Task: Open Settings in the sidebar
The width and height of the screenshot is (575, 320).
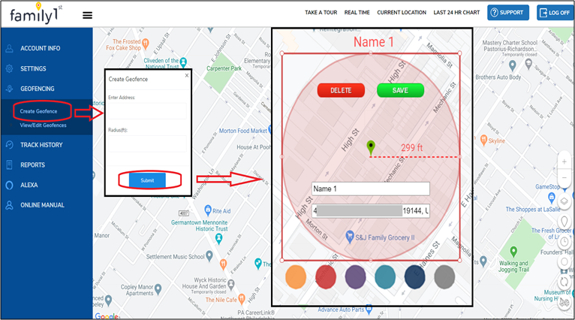Action: (x=33, y=68)
